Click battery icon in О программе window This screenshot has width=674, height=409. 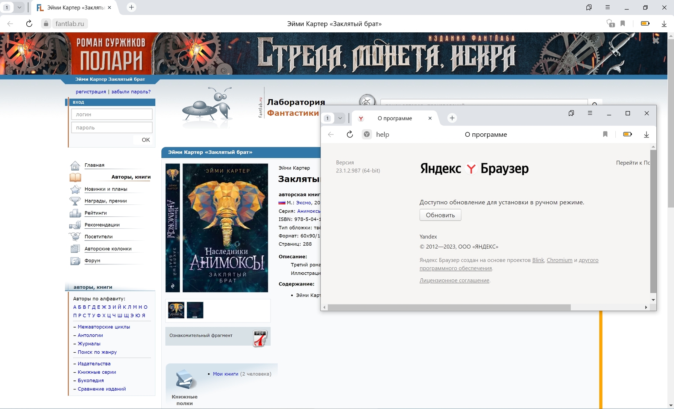point(627,134)
